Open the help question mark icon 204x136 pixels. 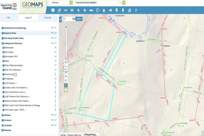[136, 10]
